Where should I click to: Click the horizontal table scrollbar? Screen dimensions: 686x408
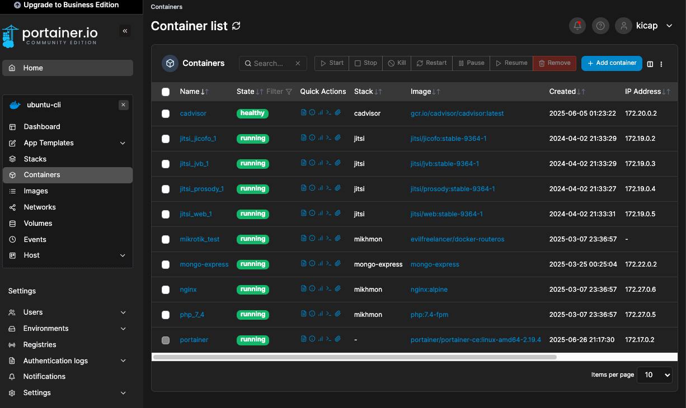coord(355,357)
